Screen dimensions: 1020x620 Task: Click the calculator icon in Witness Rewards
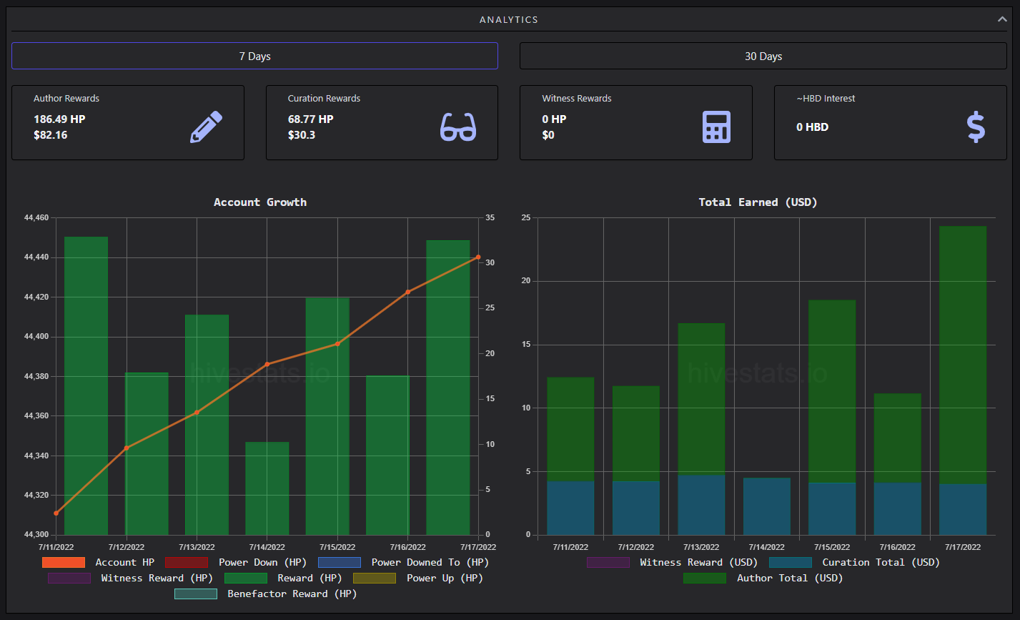tap(716, 127)
